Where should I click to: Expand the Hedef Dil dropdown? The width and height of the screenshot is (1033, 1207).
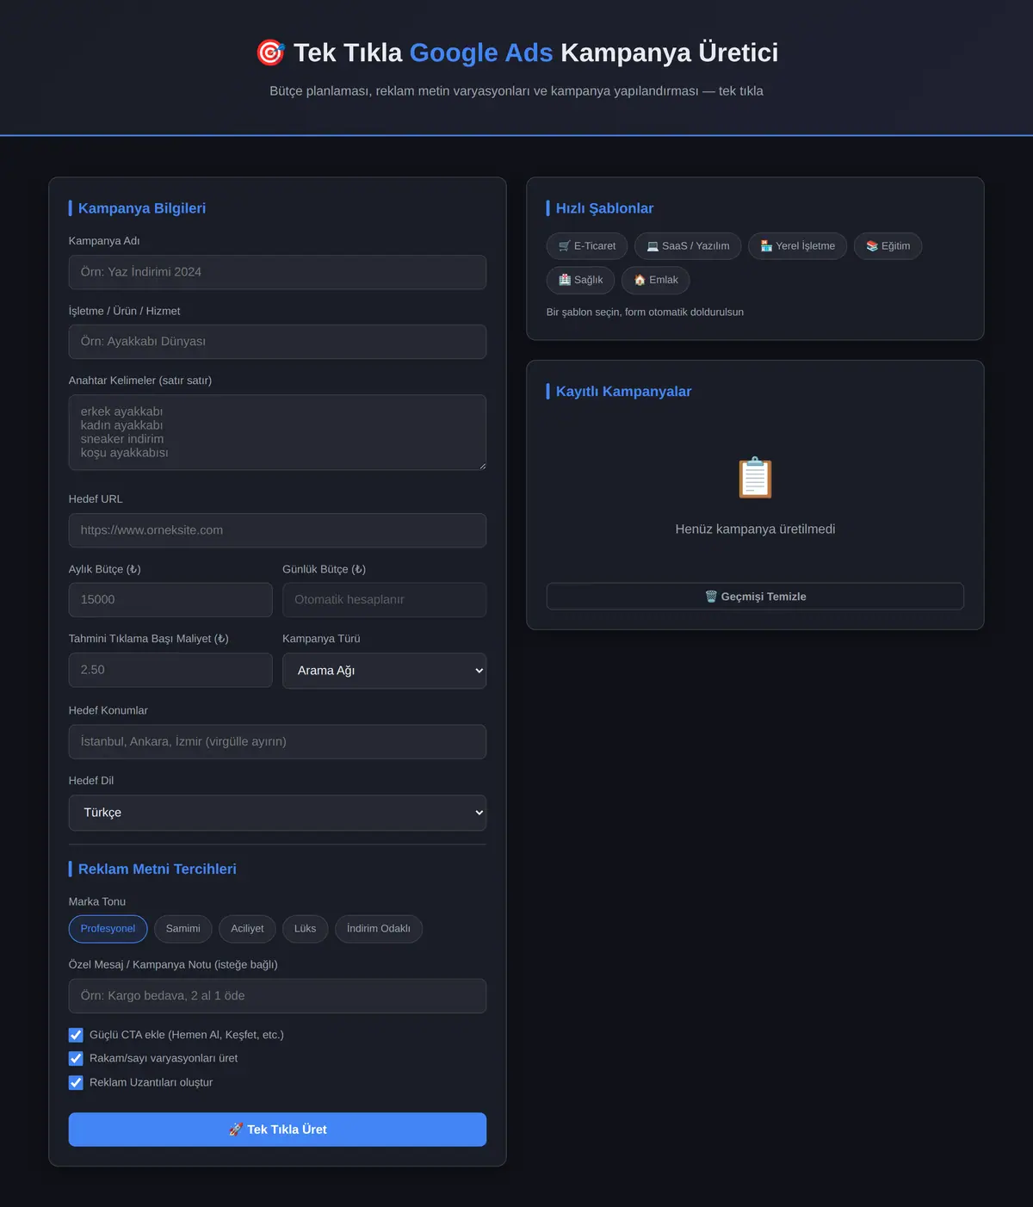coord(277,813)
